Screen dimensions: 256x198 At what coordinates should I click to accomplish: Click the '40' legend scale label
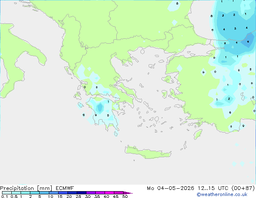(106, 196)
